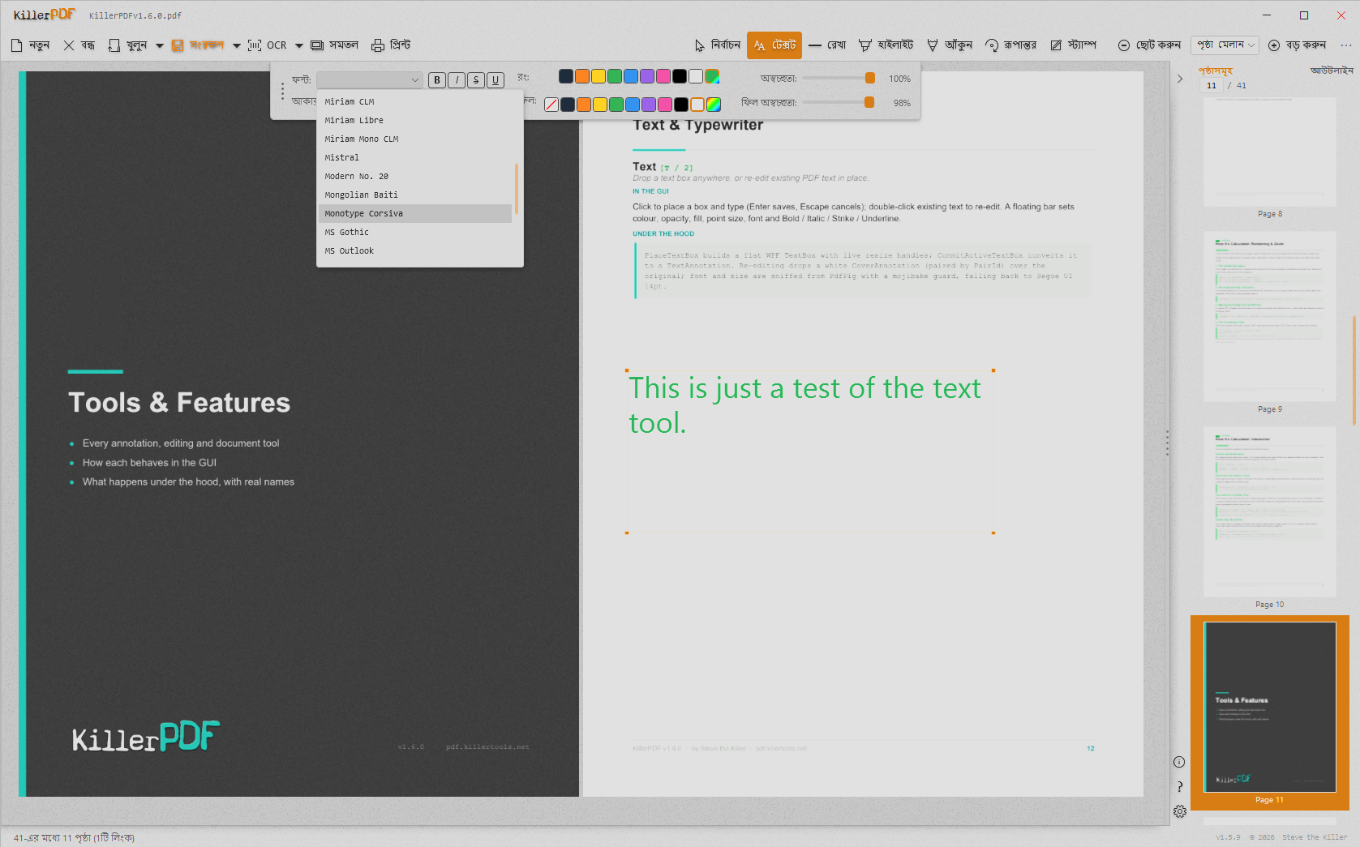Open the পৃষ্ঠা মেলান zoom dropdown
This screenshot has width=1360, height=847.
click(x=1225, y=45)
